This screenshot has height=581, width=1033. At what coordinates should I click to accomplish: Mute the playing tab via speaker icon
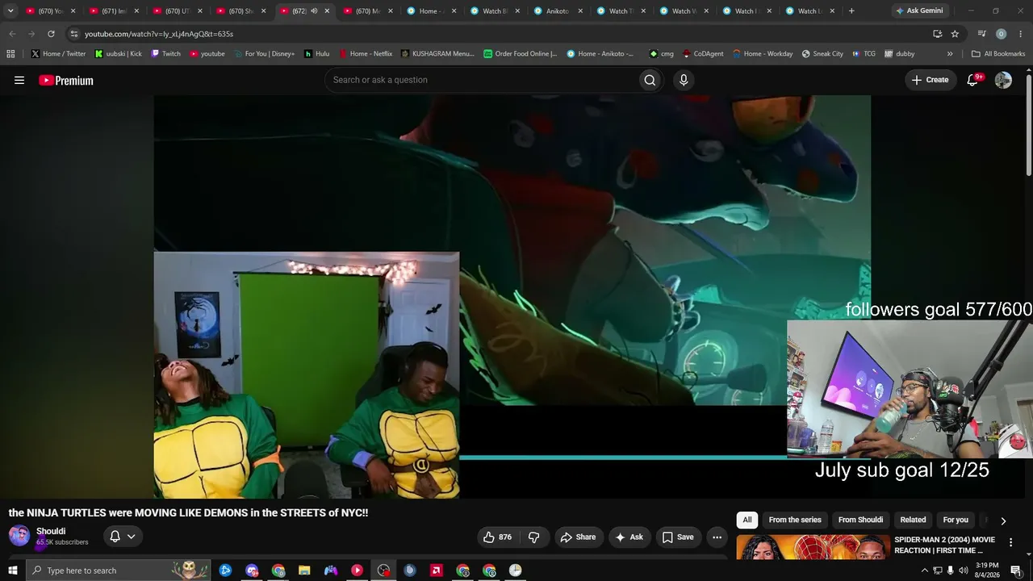(x=314, y=11)
